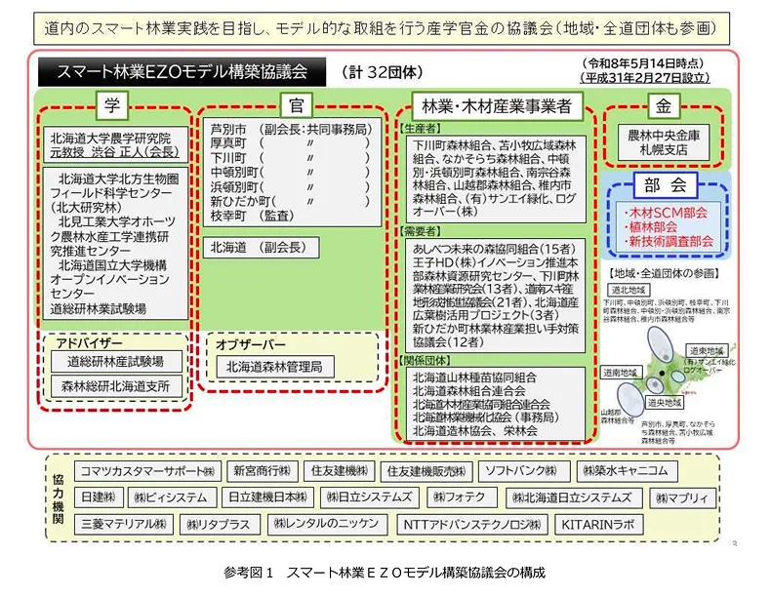The height and width of the screenshot is (596, 771).
Task: Select the 学 category header box
Action: (112, 105)
